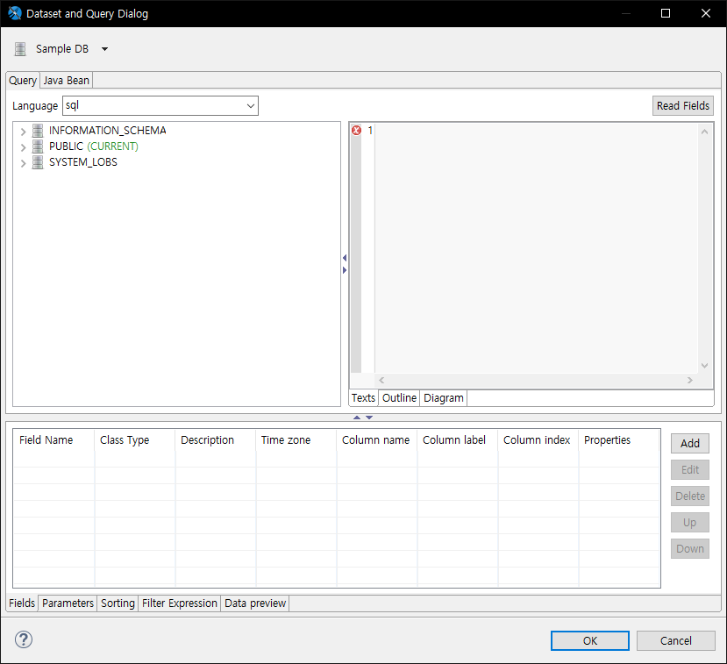
Task: Click the Read Fields button
Action: pos(683,106)
